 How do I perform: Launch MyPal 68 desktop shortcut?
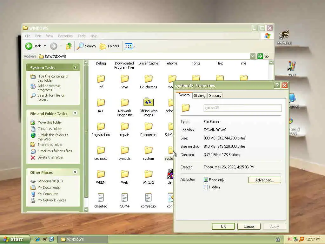[x=284, y=37]
